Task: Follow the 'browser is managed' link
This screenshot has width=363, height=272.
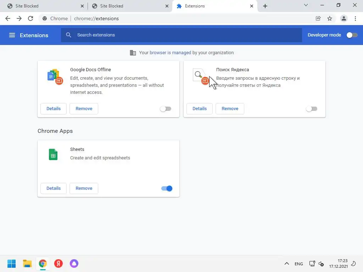Action: point(171,53)
